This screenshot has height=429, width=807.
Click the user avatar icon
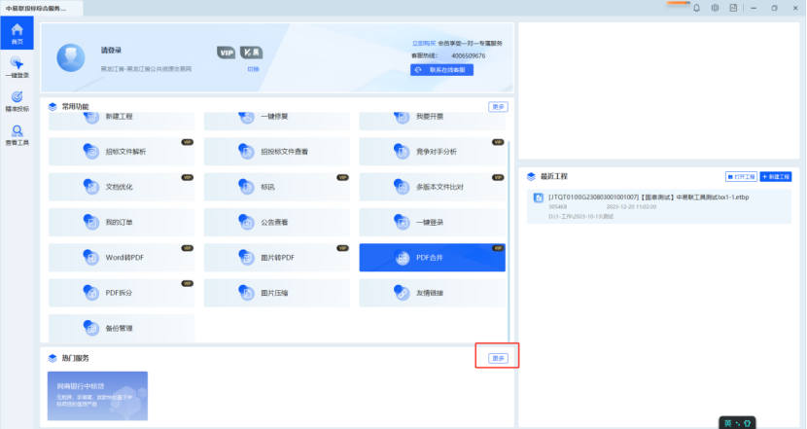(x=73, y=57)
